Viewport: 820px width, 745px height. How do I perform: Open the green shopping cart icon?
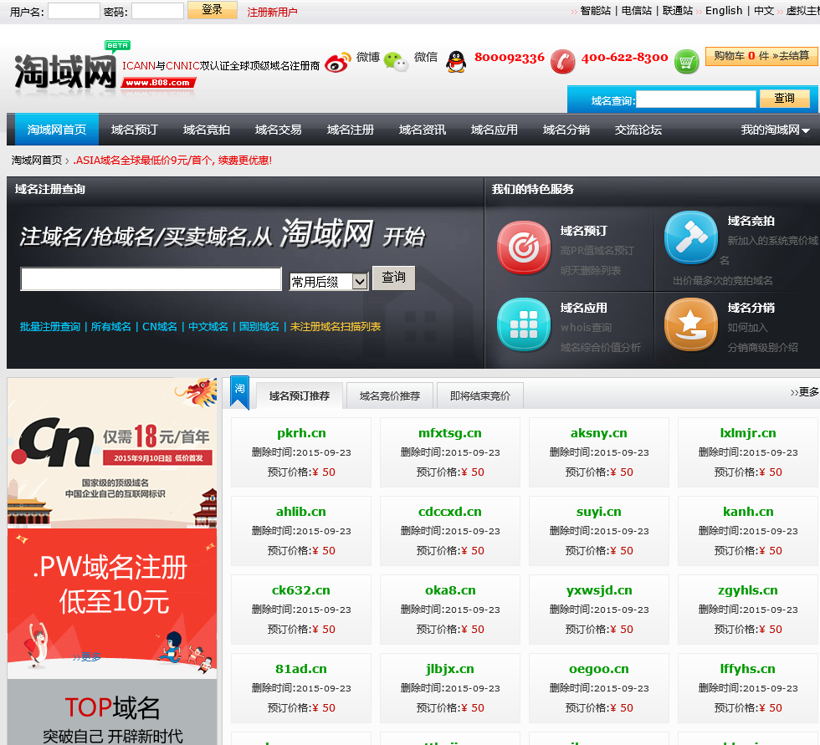(x=686, y=62)
